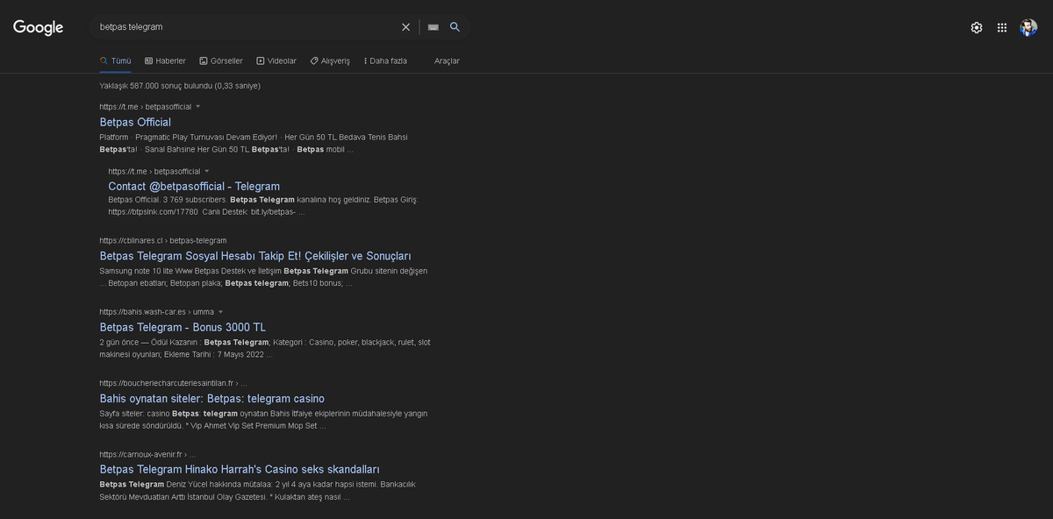This screenshot has width=1053, height=519.
Task: Click the boucheriecharcuteriesaintilan.fr URL text
Action: [x=174, y=383]
